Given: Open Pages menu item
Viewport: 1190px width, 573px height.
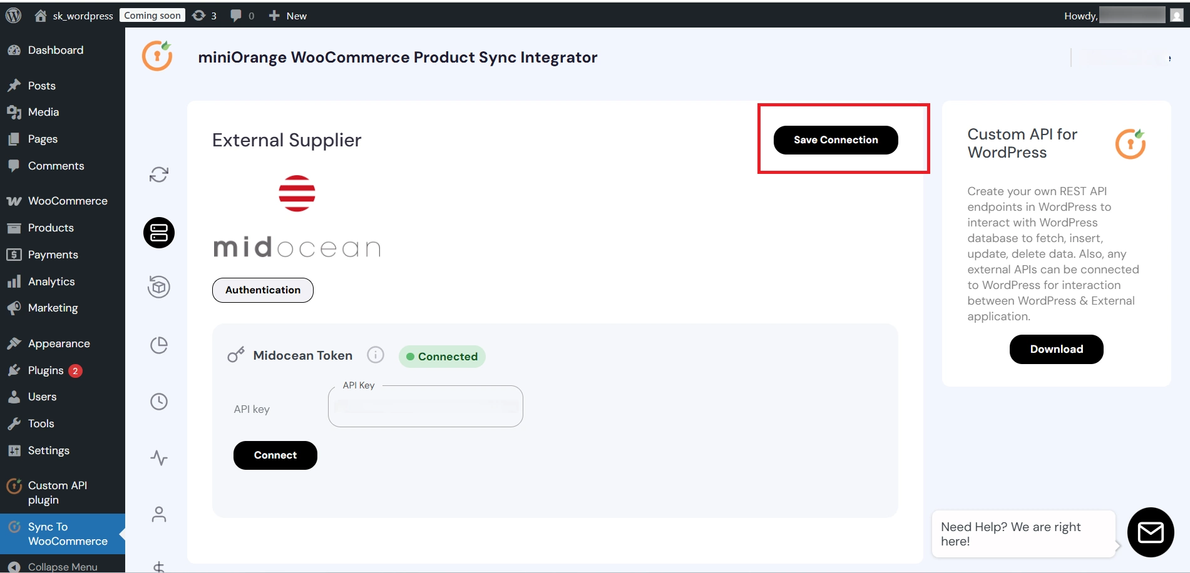Looking at the screenshot, I should (x=63, y=139).
